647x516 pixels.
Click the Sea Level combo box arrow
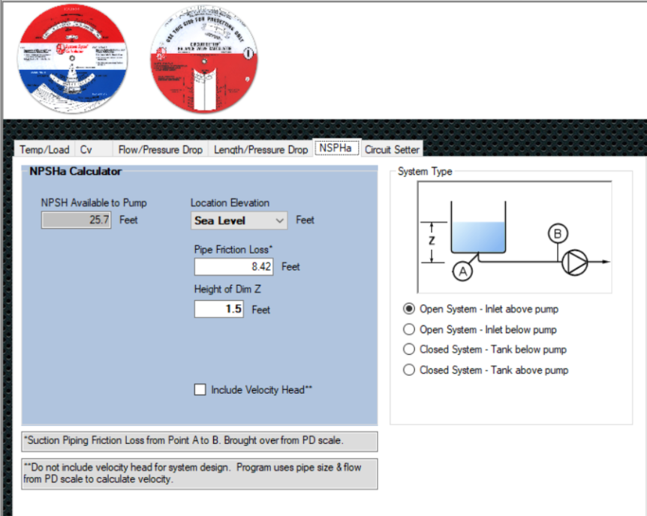[x=278, y=220]
